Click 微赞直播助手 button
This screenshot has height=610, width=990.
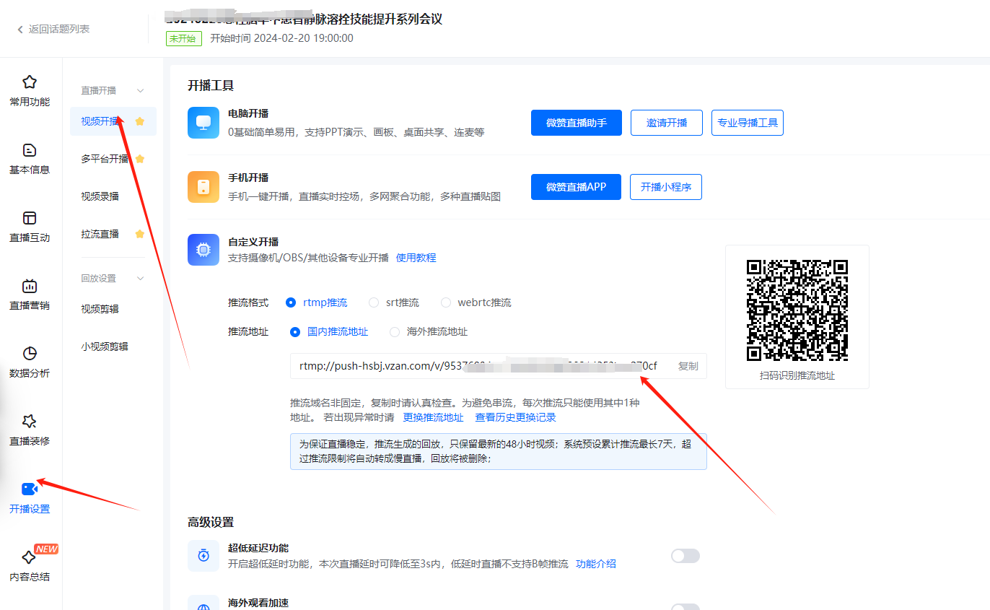tap(577, 123)
